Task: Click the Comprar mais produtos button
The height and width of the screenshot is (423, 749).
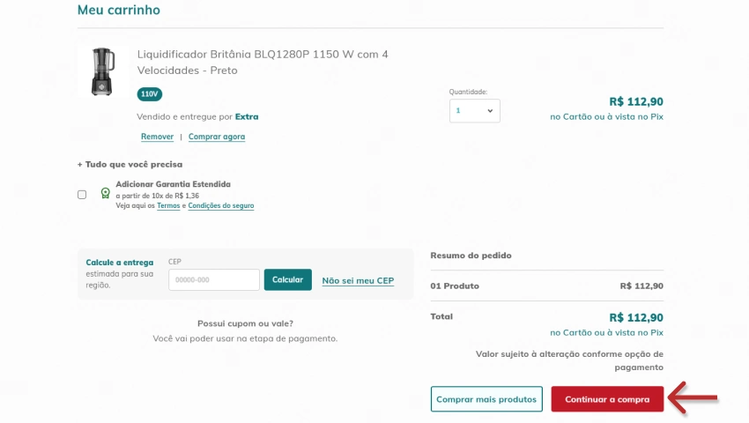Action: pyautogui.click(x=486, y=399)
